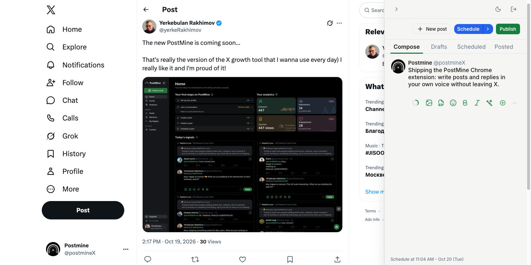Toggle dark mode with moon icon
Viewport: 531px width, 265px height.
coord(498,9)
